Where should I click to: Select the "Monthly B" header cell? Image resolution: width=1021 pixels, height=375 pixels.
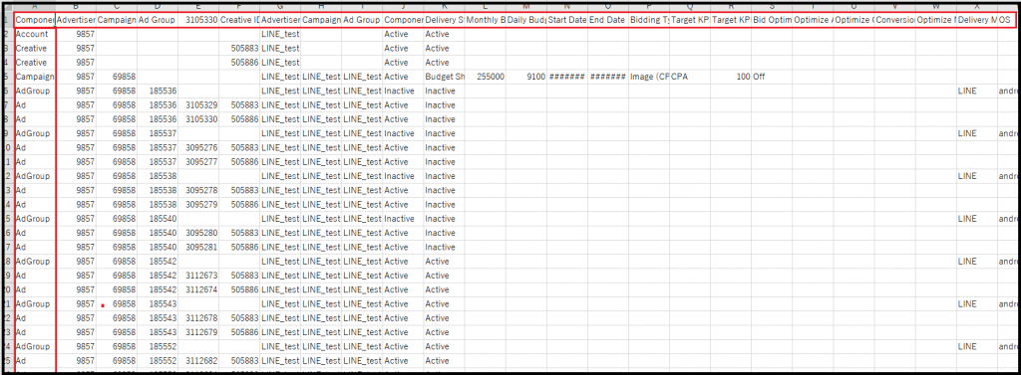pyautogui.click(x=486, y=20)
